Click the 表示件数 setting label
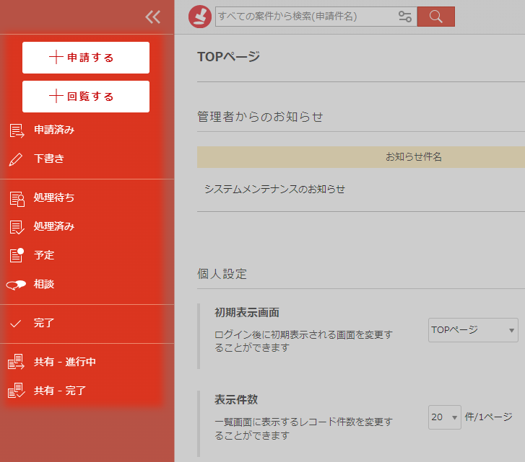 (x=236, y=399)
